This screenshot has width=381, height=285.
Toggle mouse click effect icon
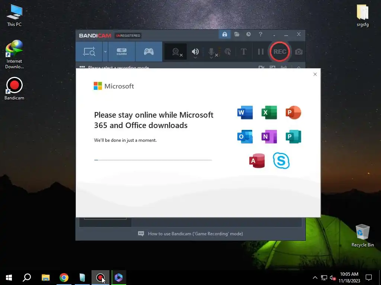tap(228, 52)
